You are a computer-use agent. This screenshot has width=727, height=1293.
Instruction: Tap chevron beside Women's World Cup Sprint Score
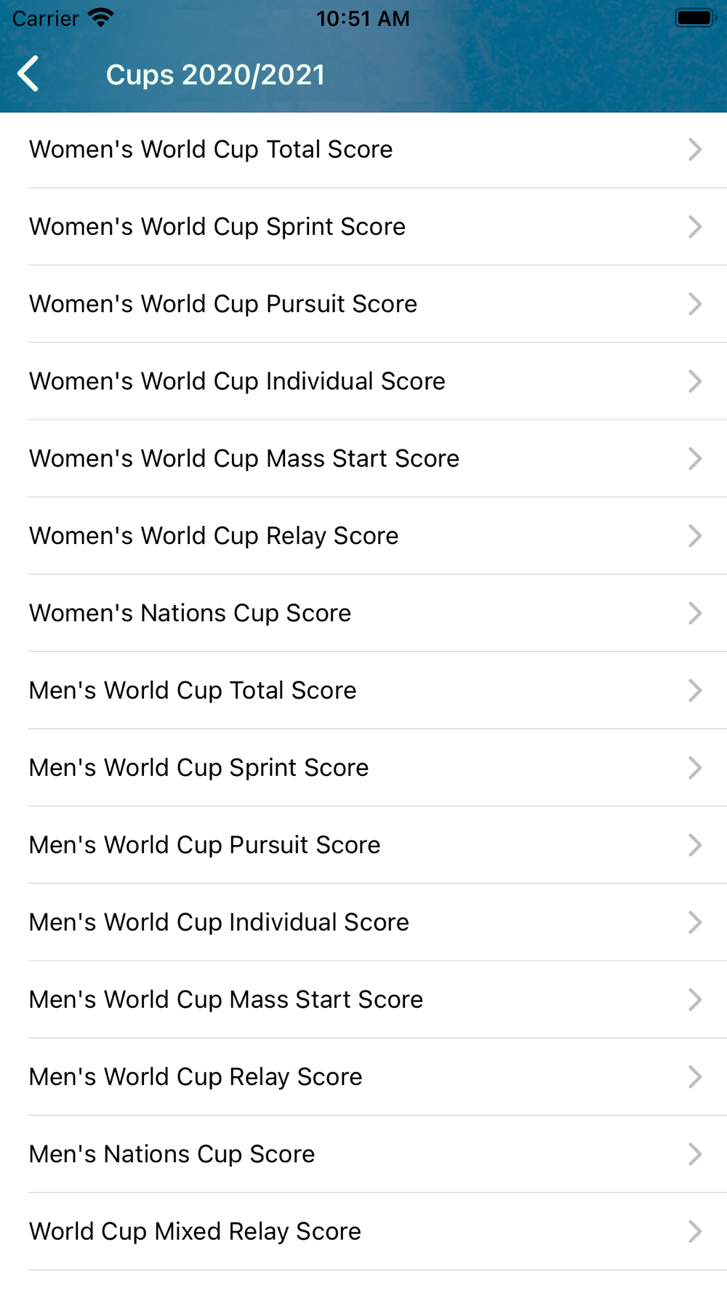click(695, 227)
